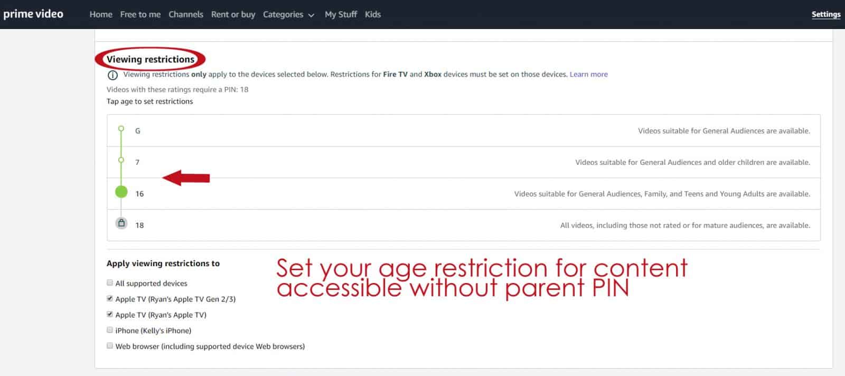Click the chevron next to Categories

pos(311,15)
